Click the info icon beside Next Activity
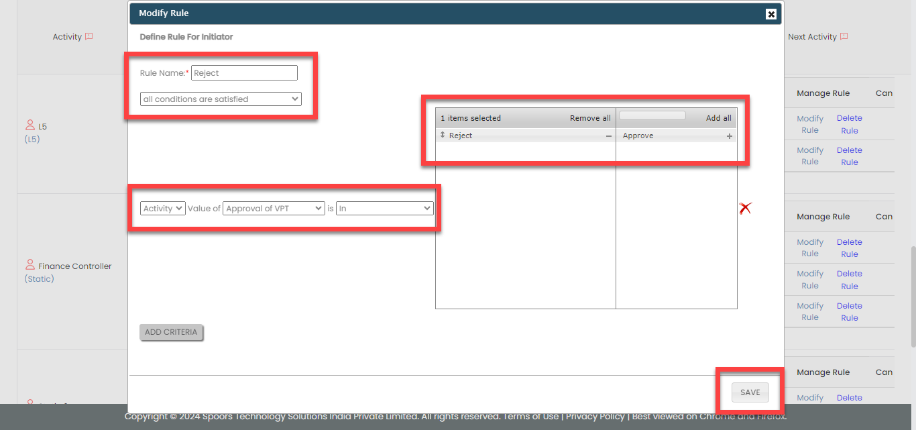 click(x=844, y=37)
